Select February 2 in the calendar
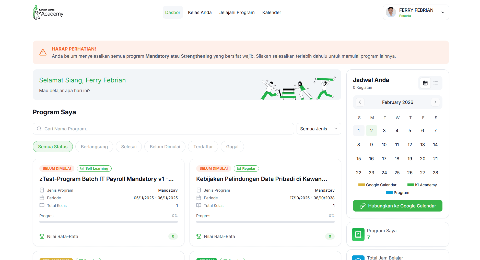 click(371, 131)
